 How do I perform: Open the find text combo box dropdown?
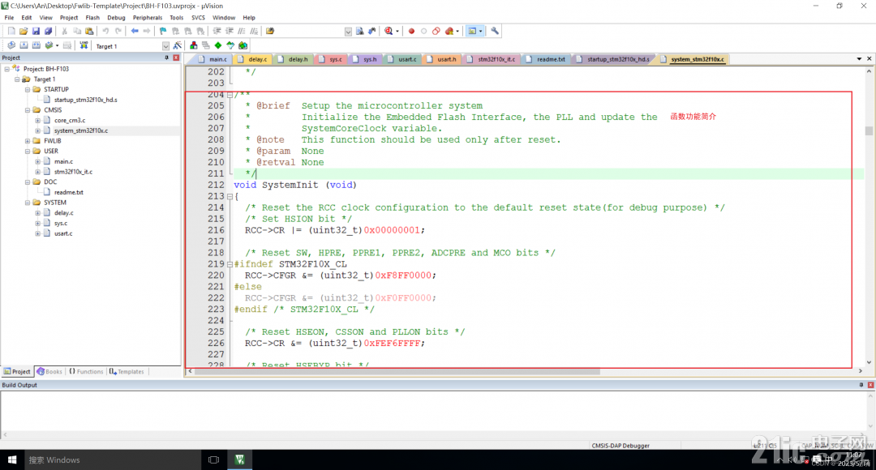click(x=348, y=32)
